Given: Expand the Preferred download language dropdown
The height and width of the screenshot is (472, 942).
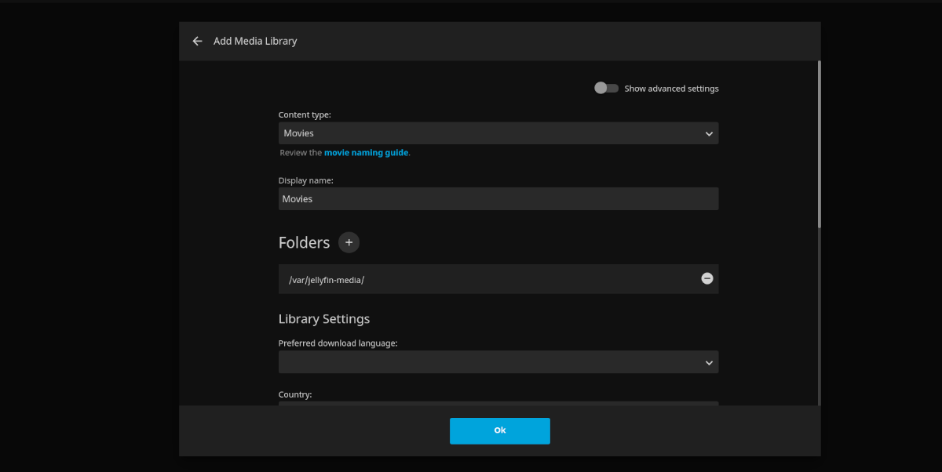Looking at the screenshot, I should pos(498,362).
